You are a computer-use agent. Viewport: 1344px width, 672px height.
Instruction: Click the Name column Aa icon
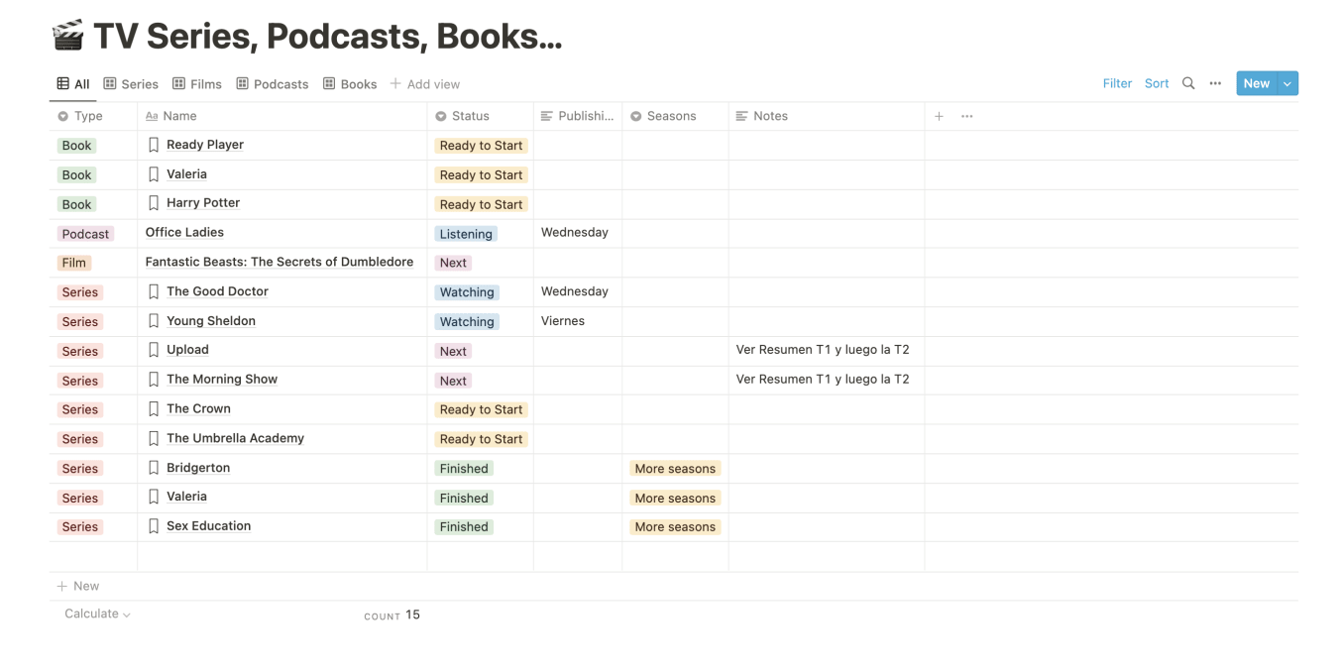pos(152,116)
